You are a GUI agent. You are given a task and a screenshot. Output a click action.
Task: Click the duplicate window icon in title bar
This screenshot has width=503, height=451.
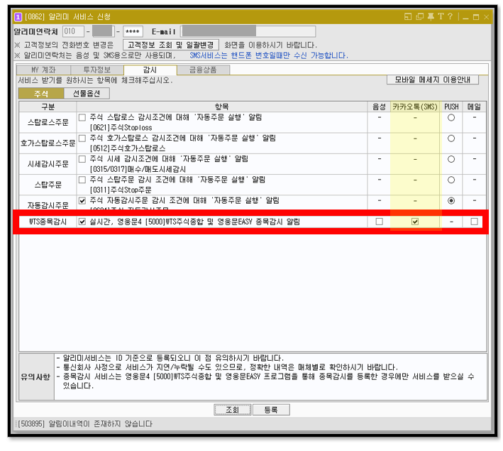[x=419, y=17]
